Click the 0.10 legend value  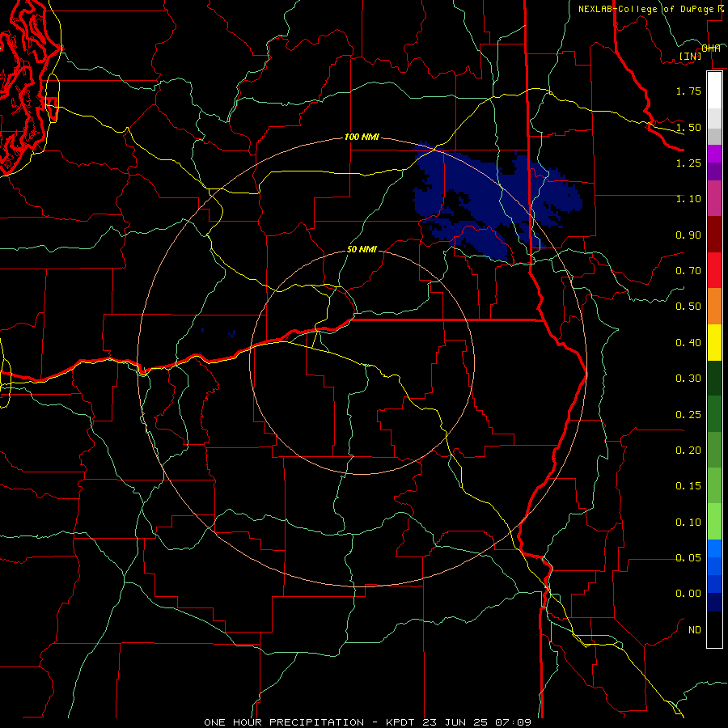pyautogui.click(x=688, y=523)
